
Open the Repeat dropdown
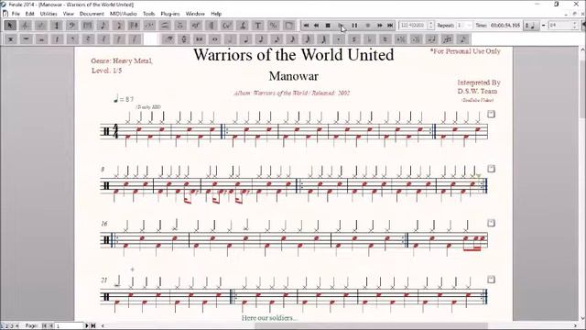[x=464, y=26]
